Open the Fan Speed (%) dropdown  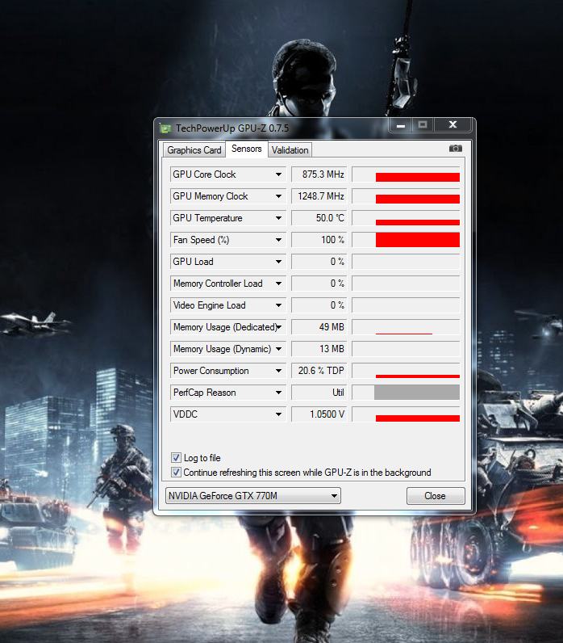click(278, 239)
